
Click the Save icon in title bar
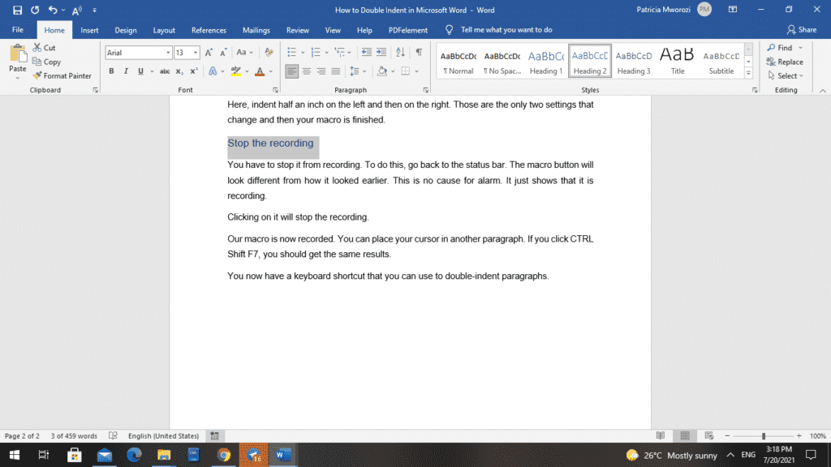(x=18, y=10)
